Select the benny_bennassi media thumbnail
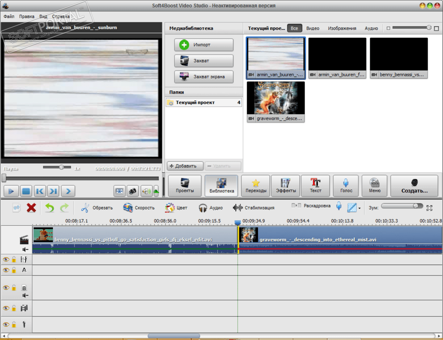Image resolution: width=443 pixels, height=340 pixels. tap(399, 58)
